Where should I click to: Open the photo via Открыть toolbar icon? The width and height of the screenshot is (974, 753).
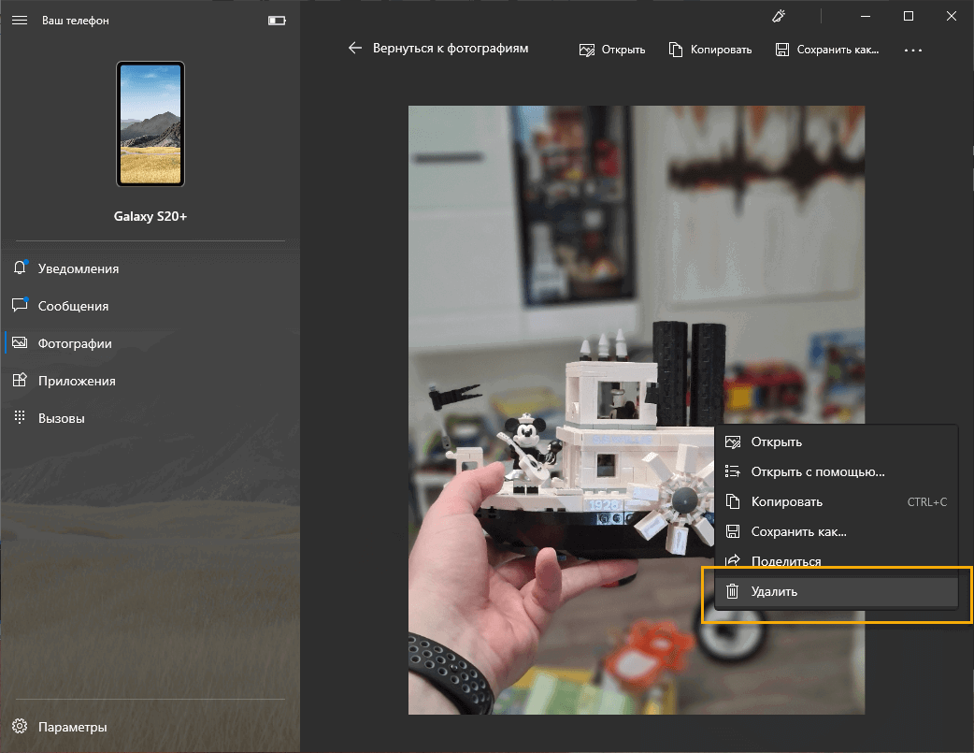587,49
